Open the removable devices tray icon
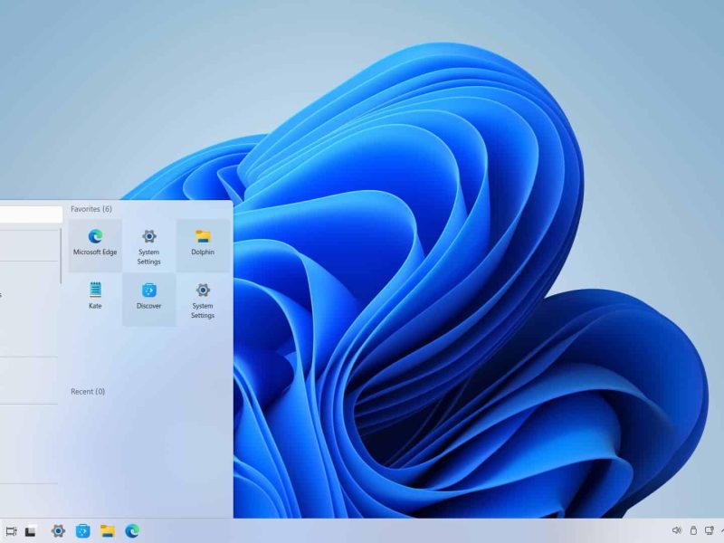This screenshot has width=724, height=543. pyautogui.click(x=693, y=530)
